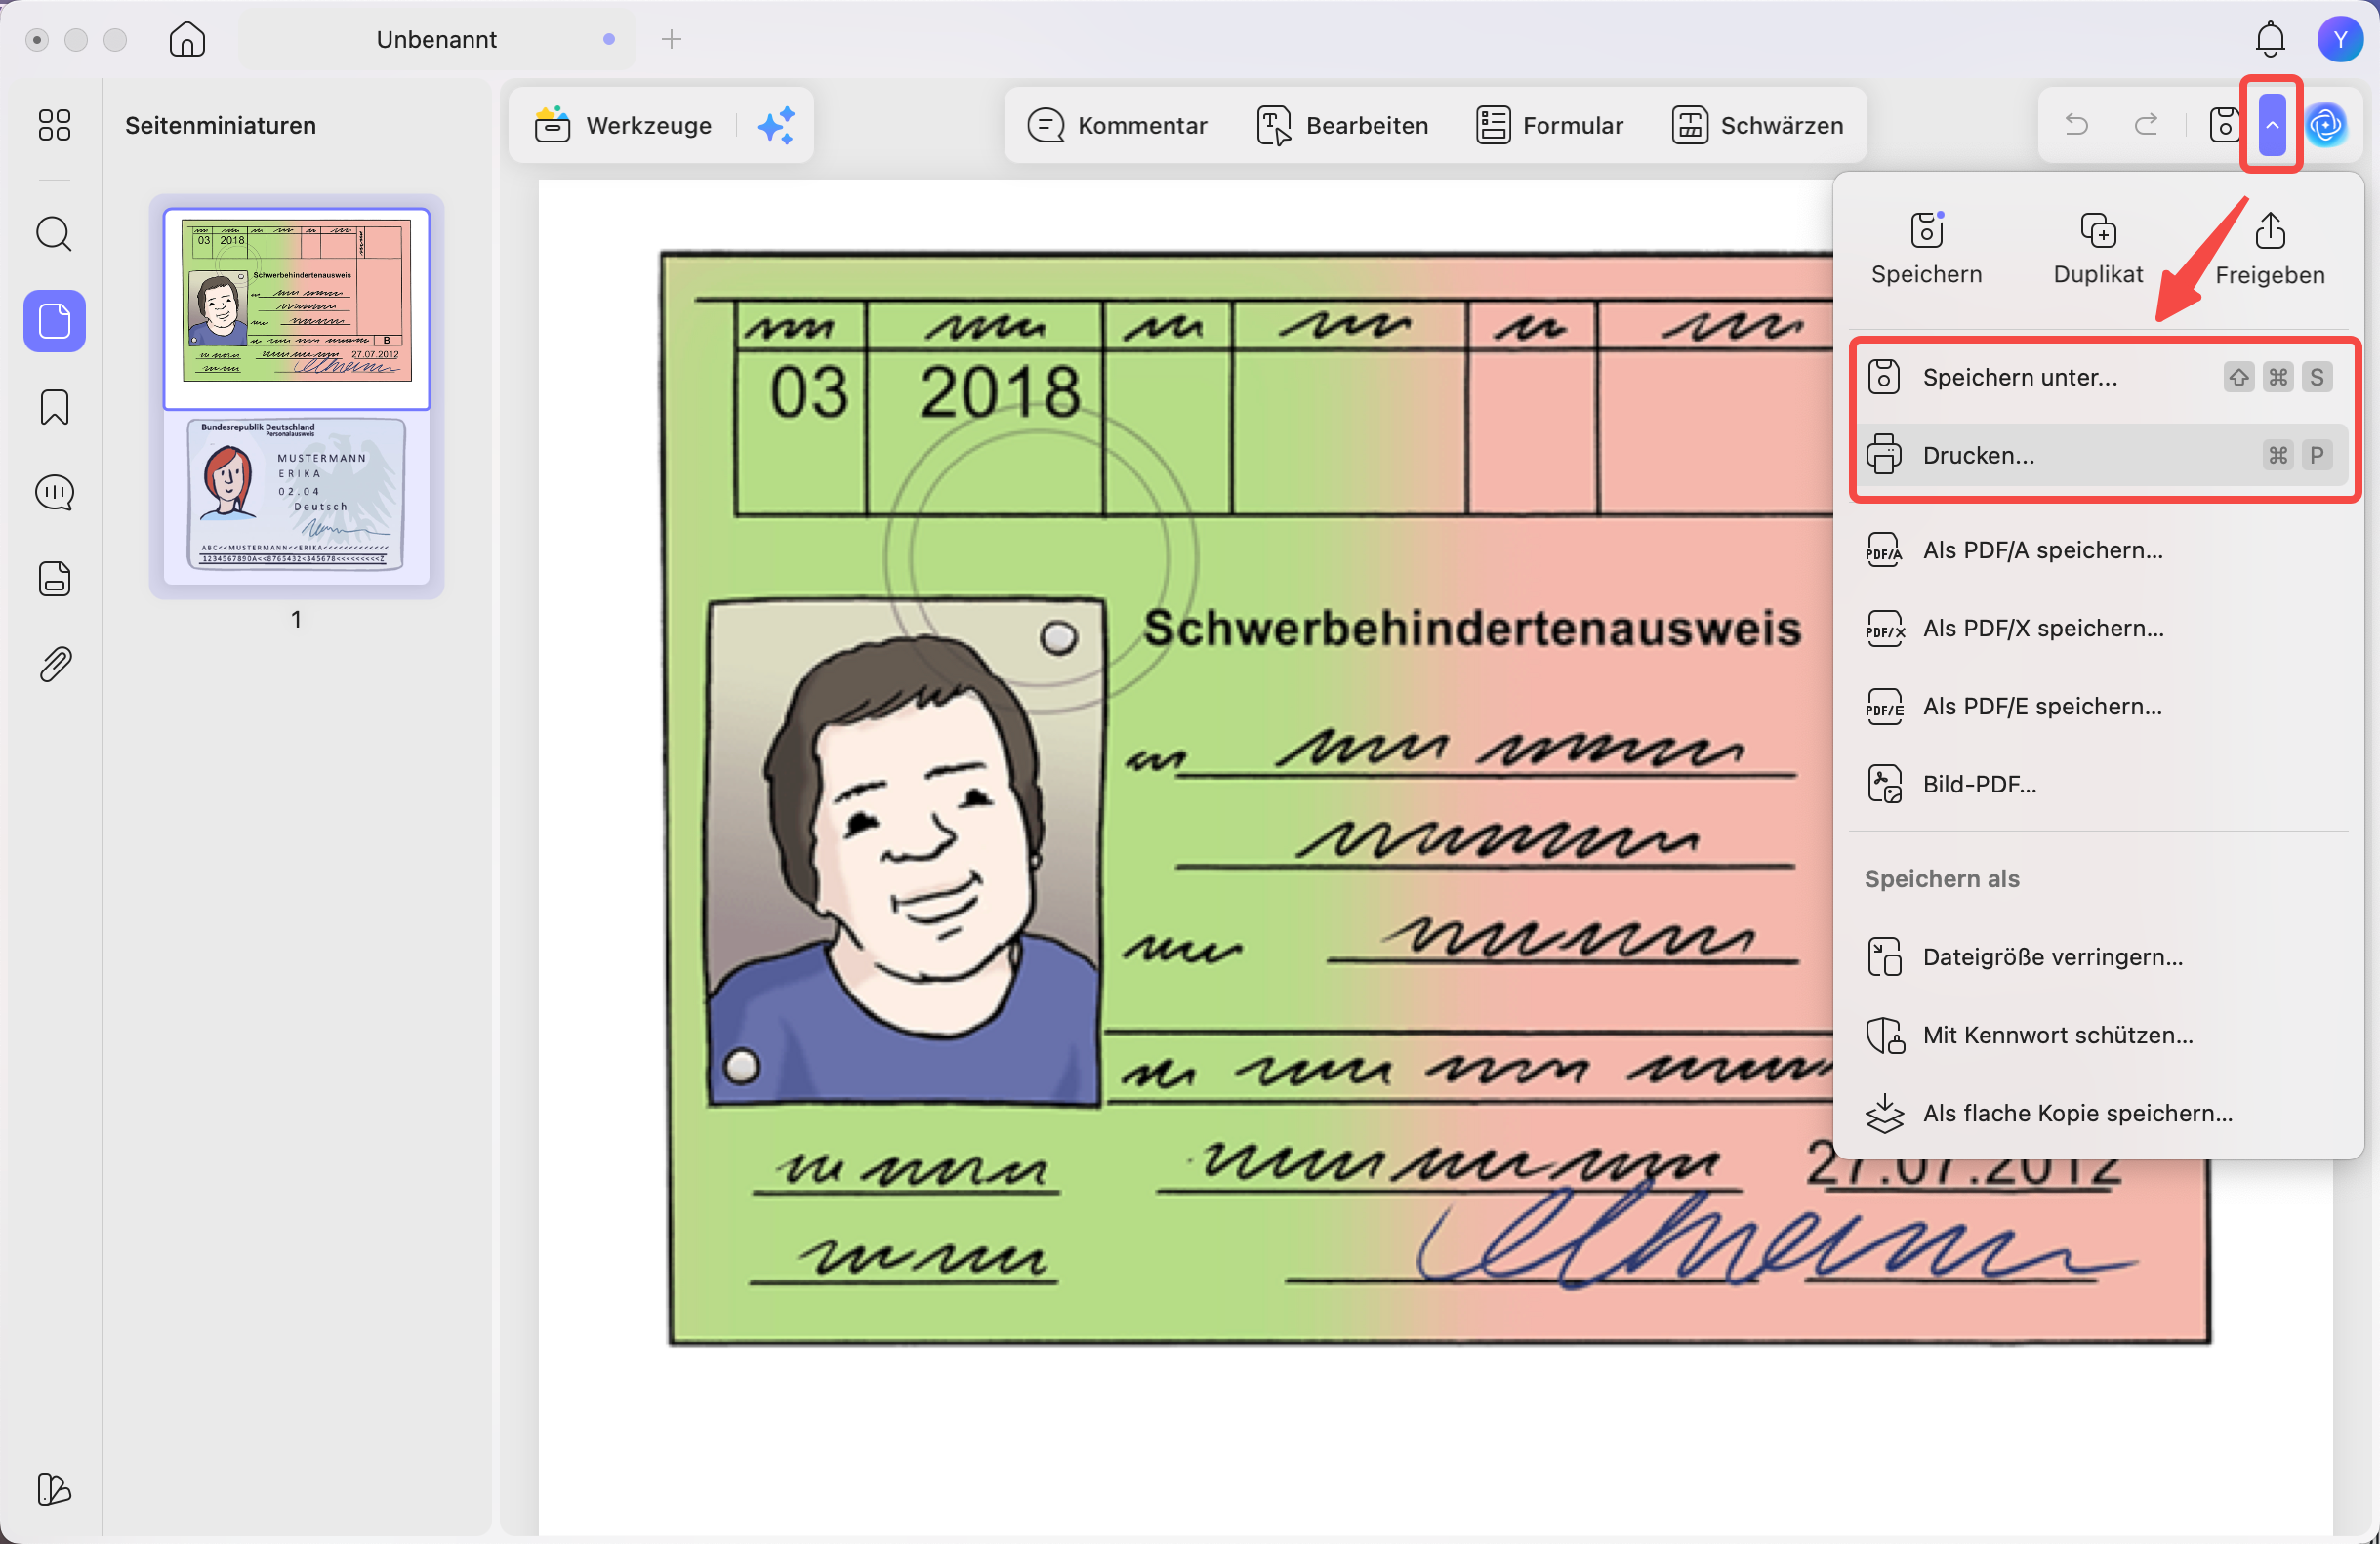The width and height of the screenshot is (2380, 1544).
Task: Click the Freigeben share icon
Action: click(2270, 248)
